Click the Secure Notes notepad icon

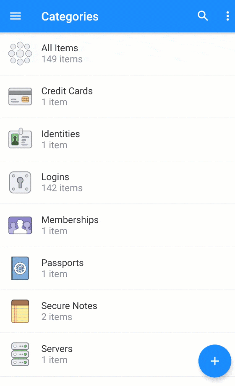coord(20,311)
